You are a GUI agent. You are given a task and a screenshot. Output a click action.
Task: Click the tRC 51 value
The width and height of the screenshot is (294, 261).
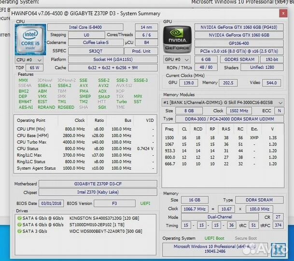point(253,225)
